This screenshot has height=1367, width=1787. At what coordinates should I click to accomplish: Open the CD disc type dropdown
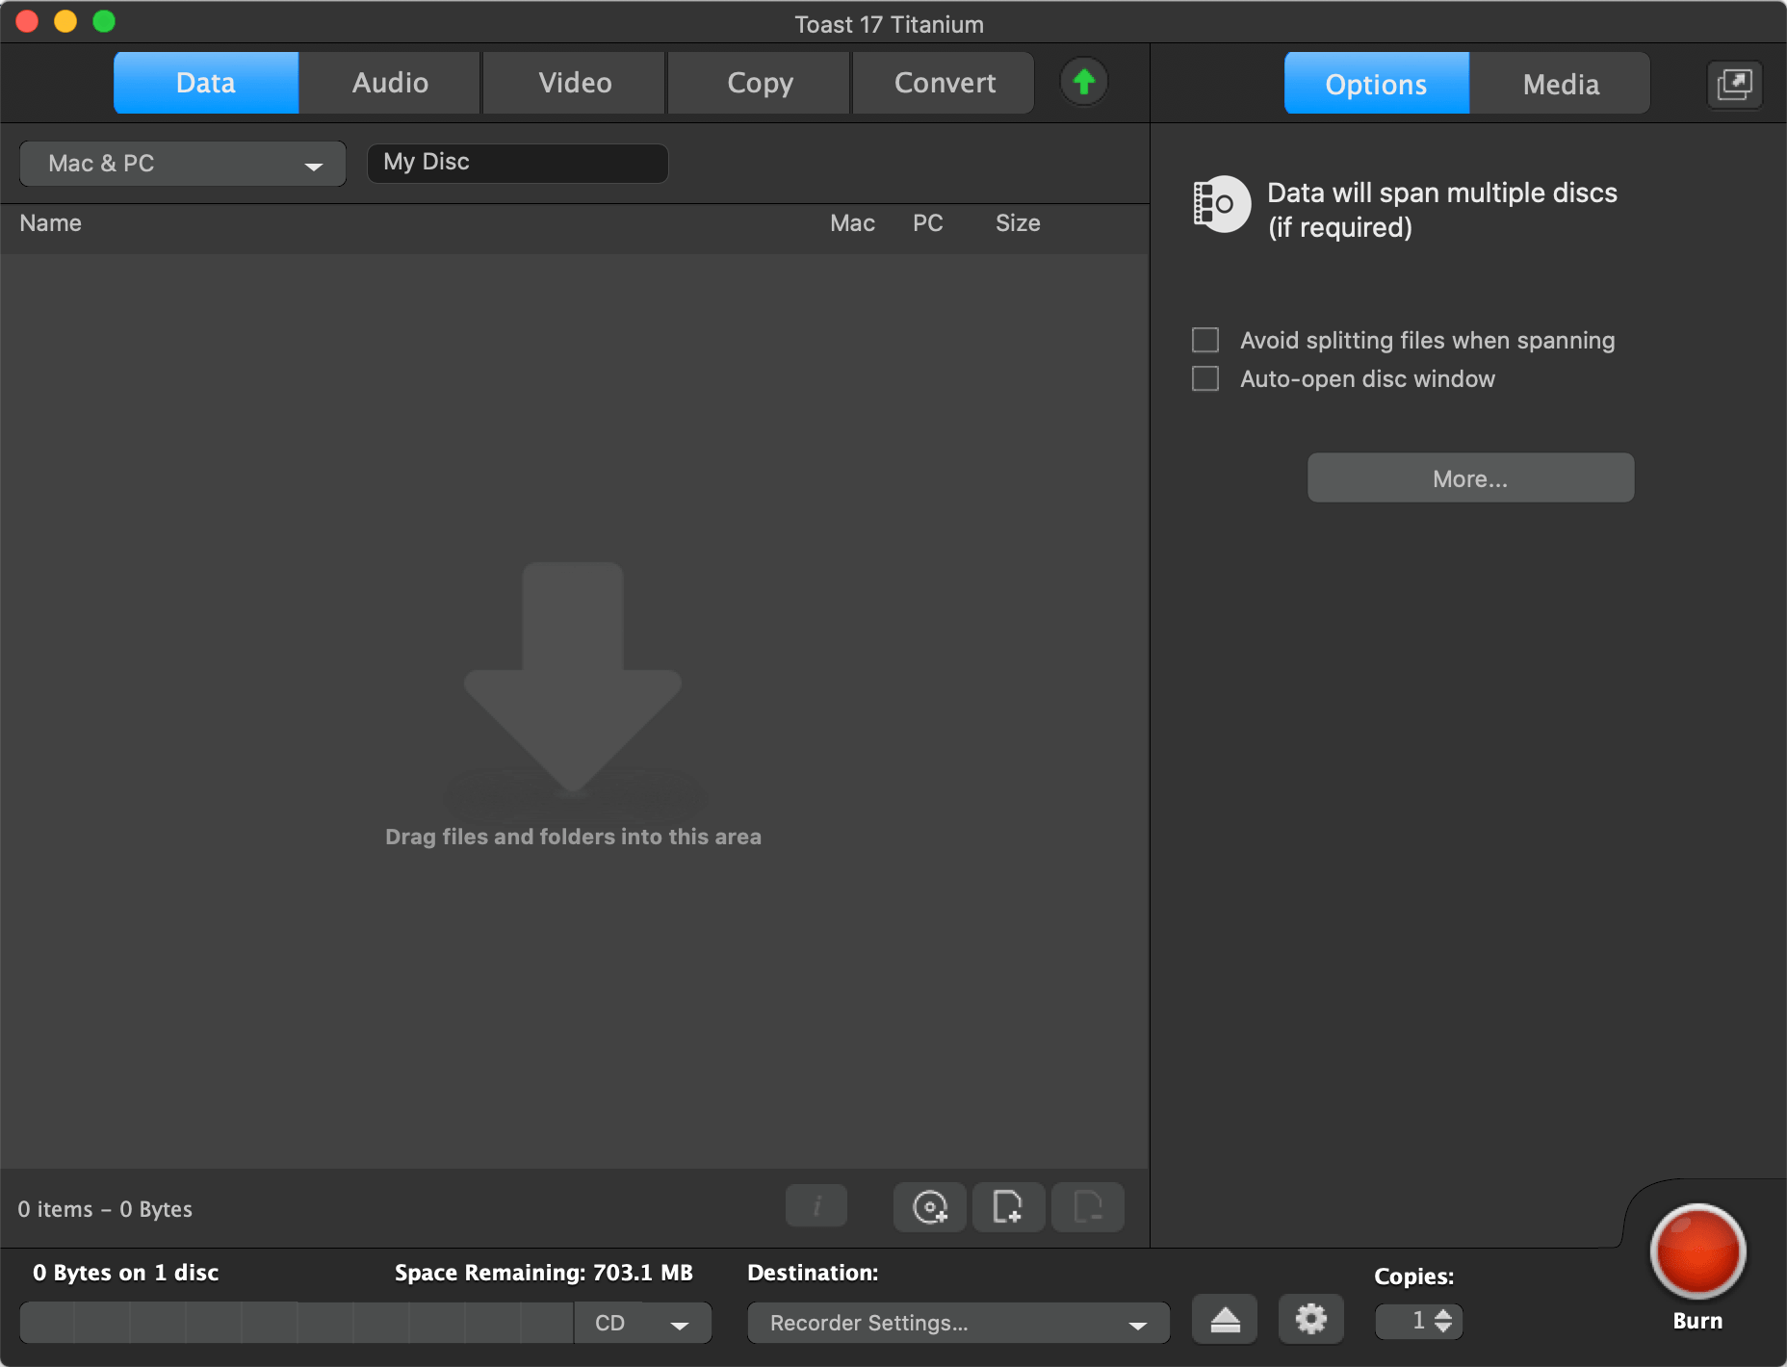(x=642, y=1324)
